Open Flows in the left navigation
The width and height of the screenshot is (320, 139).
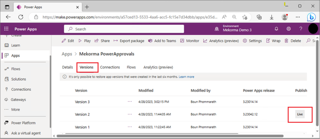pos(12,69)
